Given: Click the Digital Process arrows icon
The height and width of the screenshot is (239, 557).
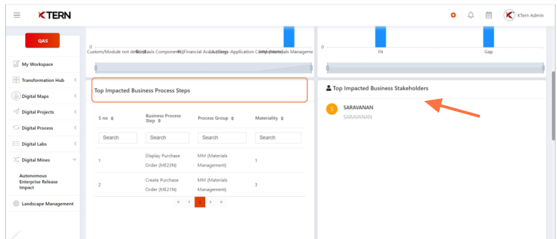Looking at the screenshot, I should click(16, 128).
